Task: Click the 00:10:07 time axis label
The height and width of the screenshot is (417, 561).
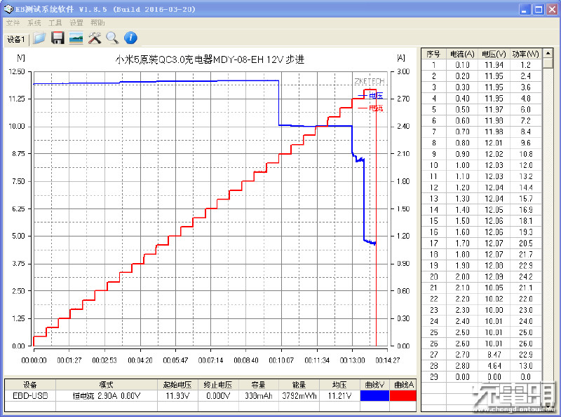Action: coord(281,360)
